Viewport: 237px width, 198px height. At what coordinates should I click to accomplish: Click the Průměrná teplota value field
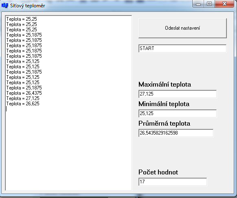pyautogui.click(x=176, y=133)
